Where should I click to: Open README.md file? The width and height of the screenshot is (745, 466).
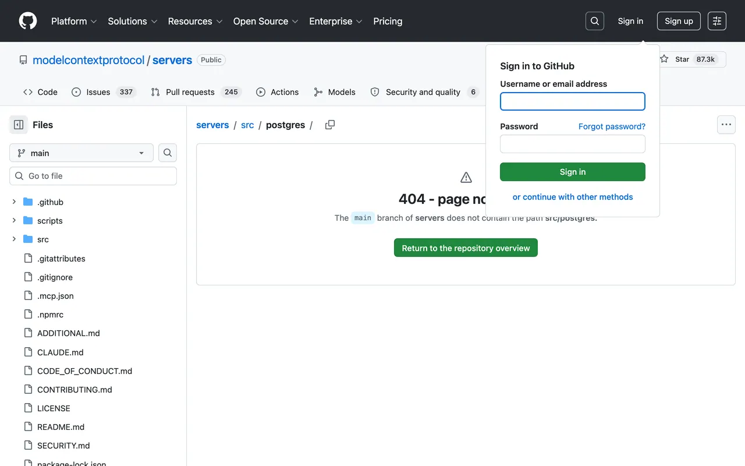61,427
